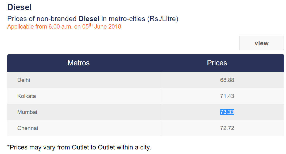Click the Diesel page heading
286x154 pixels.
pos(20,7)
